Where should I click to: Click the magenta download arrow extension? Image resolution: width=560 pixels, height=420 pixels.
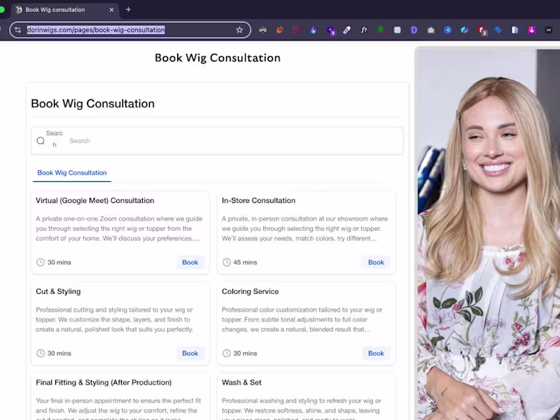pos(532,30)
